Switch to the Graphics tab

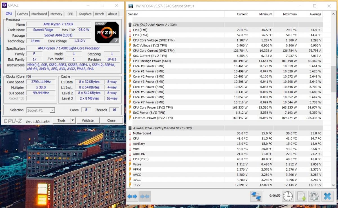click(x=85, y=14)
